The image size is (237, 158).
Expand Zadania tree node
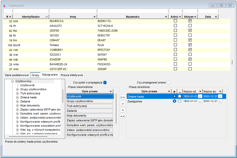(17, 102)
